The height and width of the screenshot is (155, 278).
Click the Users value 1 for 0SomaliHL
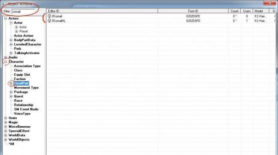[x=247, y=21]
